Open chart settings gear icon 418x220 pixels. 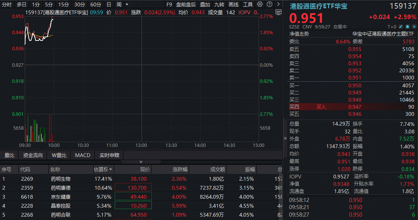click(260, 4)
